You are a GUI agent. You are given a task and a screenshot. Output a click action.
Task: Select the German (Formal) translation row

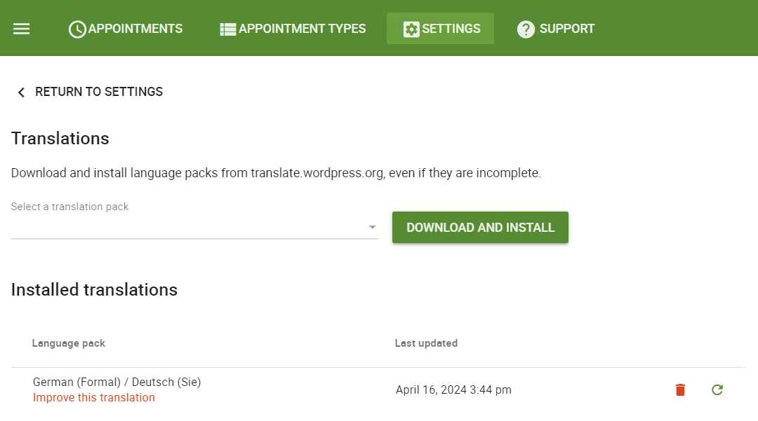(x=116, y=382)
